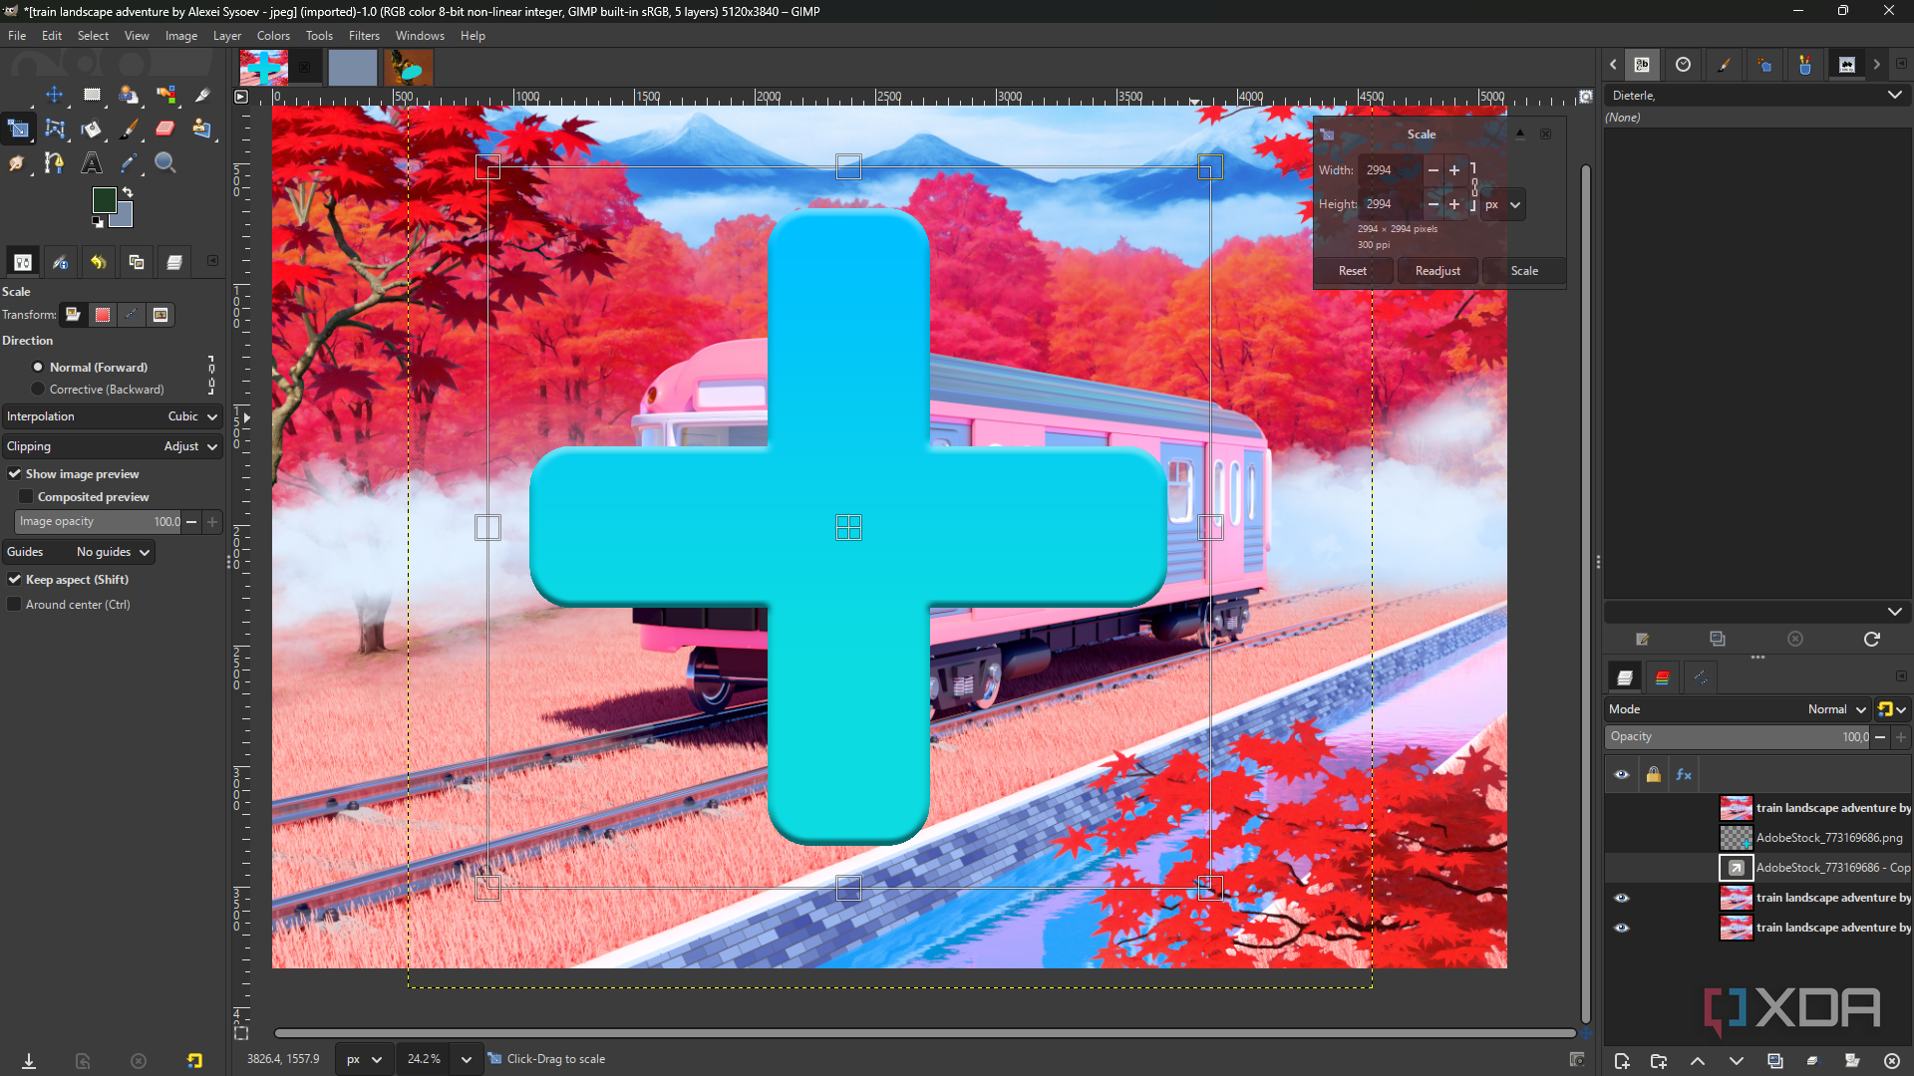Click the Scale button to apply
The height and width of the screenshot is (1076, 1914).
[1524, 271]
